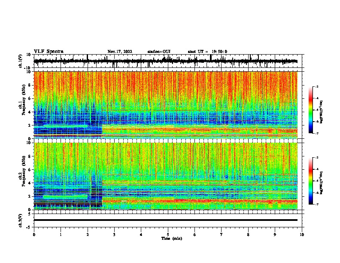The width and height of the screenshot is (340, 263).
Task: Click the '-3' label on ch.2 color bar
Action: click(x=316, y=158)
